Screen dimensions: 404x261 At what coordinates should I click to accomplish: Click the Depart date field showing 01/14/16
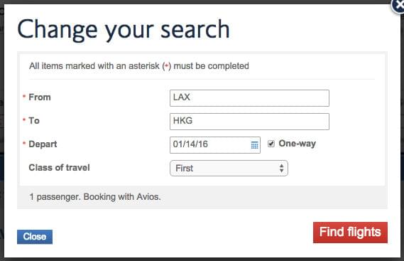215,145
